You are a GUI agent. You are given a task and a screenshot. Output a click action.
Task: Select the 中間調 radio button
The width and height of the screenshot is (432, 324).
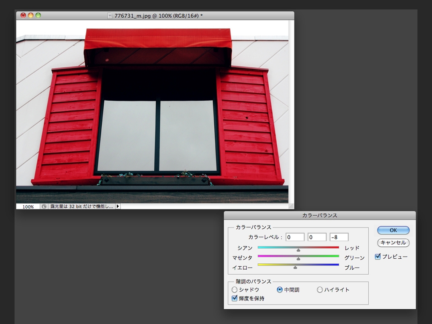(280, 290)
